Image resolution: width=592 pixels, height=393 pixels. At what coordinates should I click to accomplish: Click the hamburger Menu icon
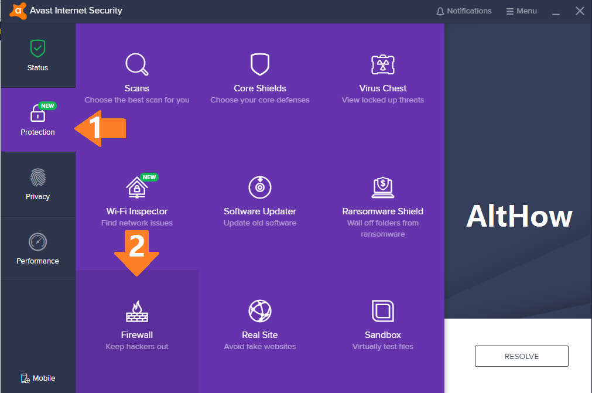tap(509, 11)
